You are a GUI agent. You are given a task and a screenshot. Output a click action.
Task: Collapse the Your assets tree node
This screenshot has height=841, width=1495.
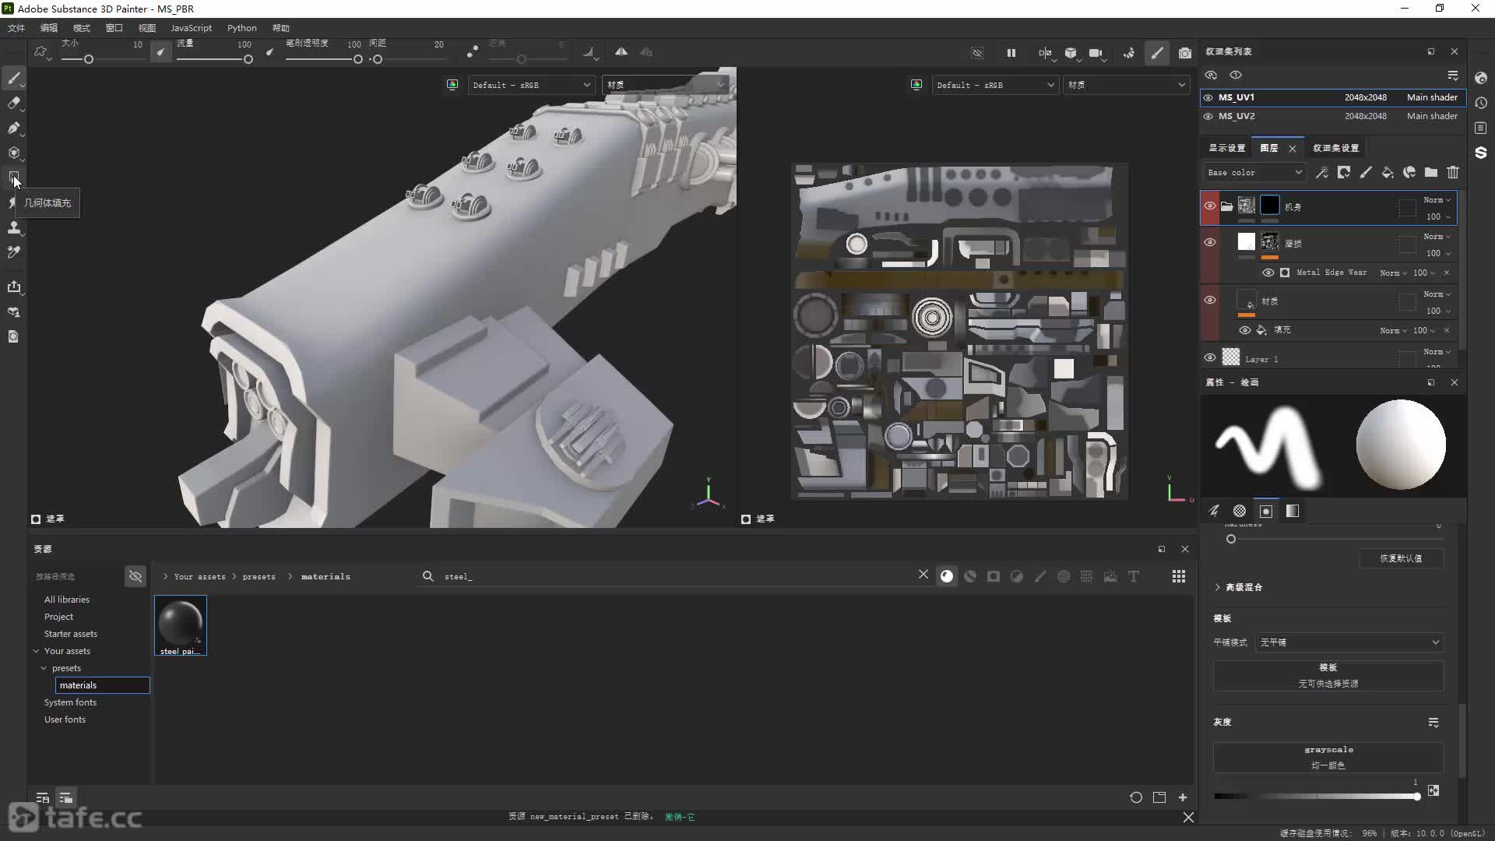click(36, 651)
